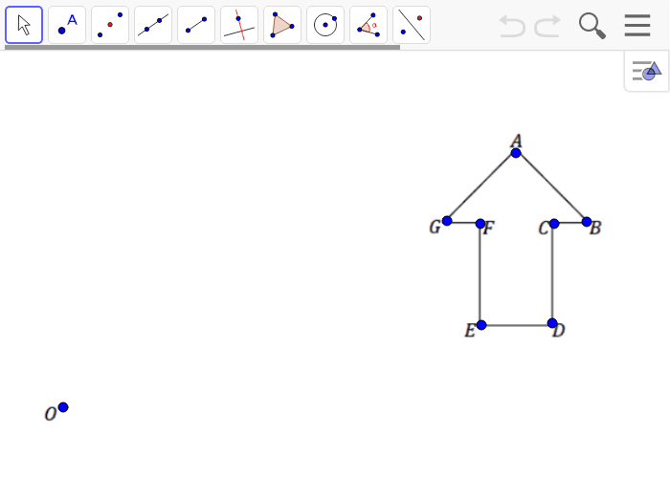This screenshot has width=670, height=478.
Task: Select the Segment tool
Action: tap(196, 25)
